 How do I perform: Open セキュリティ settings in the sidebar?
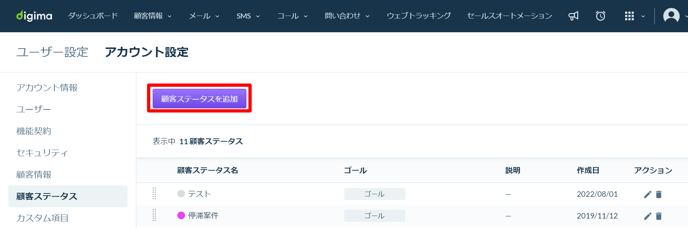coord(42,153)
